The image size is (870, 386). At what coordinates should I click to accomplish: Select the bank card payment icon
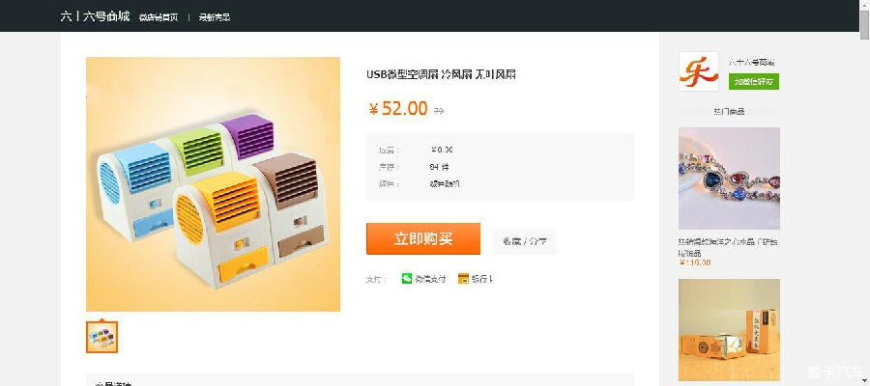(x=463, y=279)
